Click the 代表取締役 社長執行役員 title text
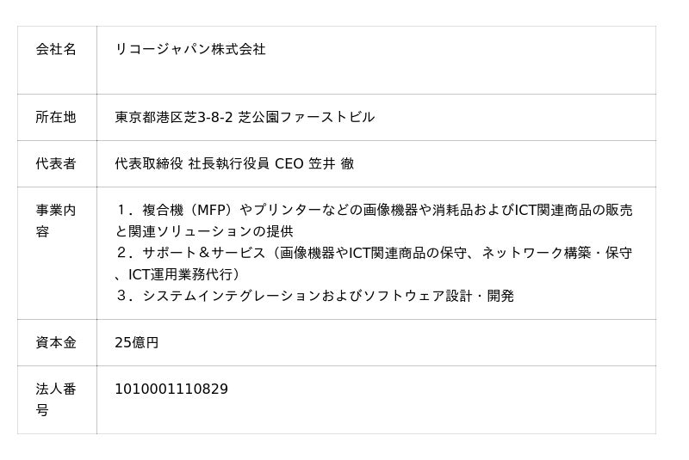689x460 pixels. pyautogui.click(x=192, y=163)
